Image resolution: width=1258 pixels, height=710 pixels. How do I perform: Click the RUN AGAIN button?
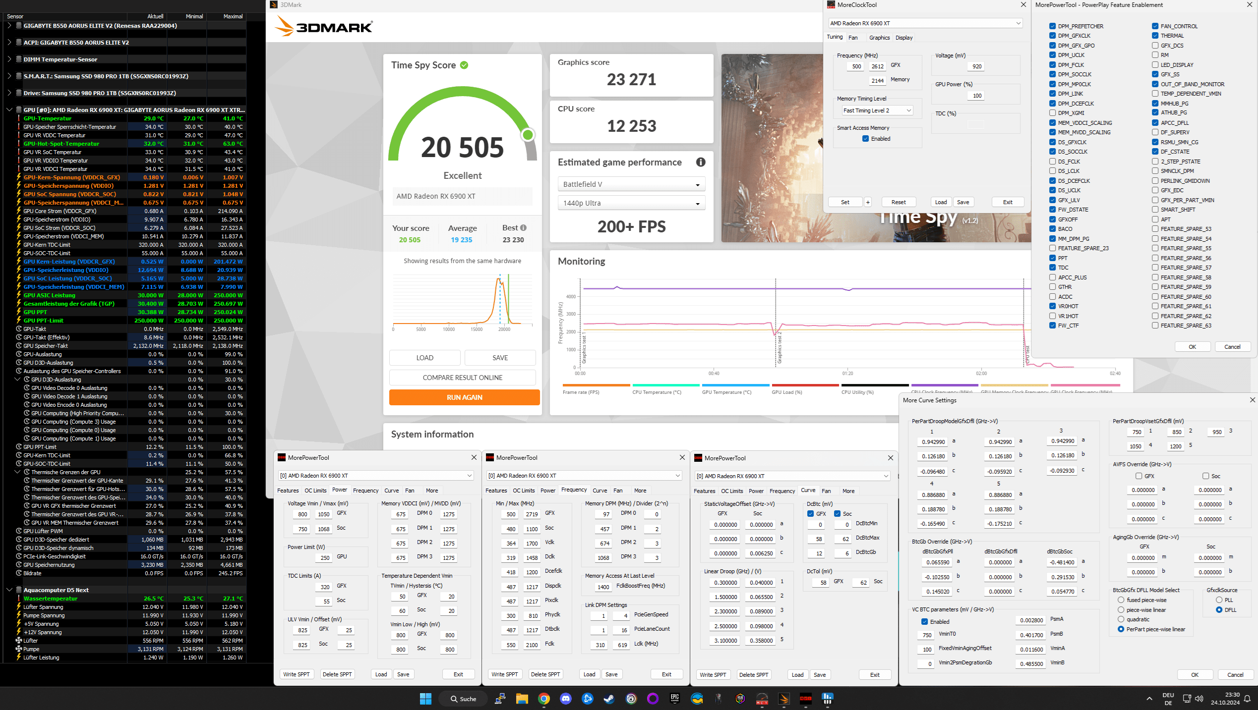pyautogui.click(x=464, y=397)
